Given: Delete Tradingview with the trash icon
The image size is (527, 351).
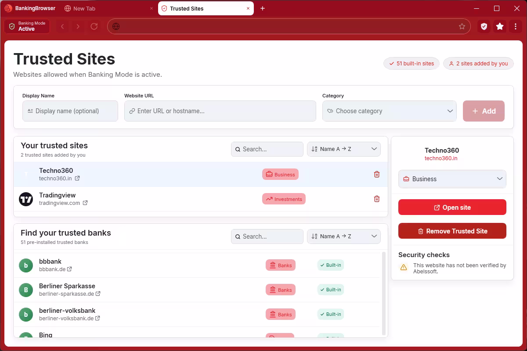Looking at the screenshot, I should coord(376,199).
